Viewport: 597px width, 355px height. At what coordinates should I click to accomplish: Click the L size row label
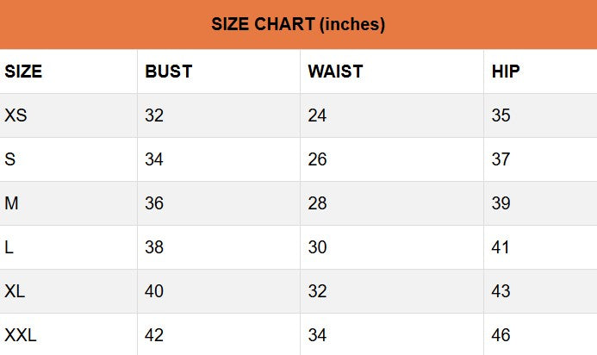pyautogui.click(x=9, y=247)
